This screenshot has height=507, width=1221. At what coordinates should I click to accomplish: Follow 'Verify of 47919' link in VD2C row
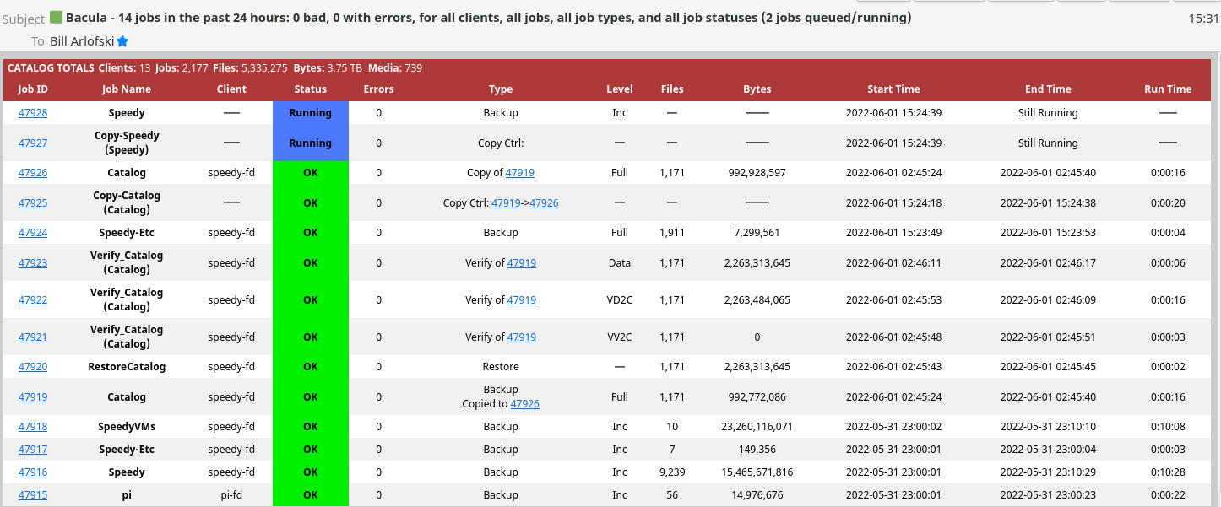click(x=522, y=300)
